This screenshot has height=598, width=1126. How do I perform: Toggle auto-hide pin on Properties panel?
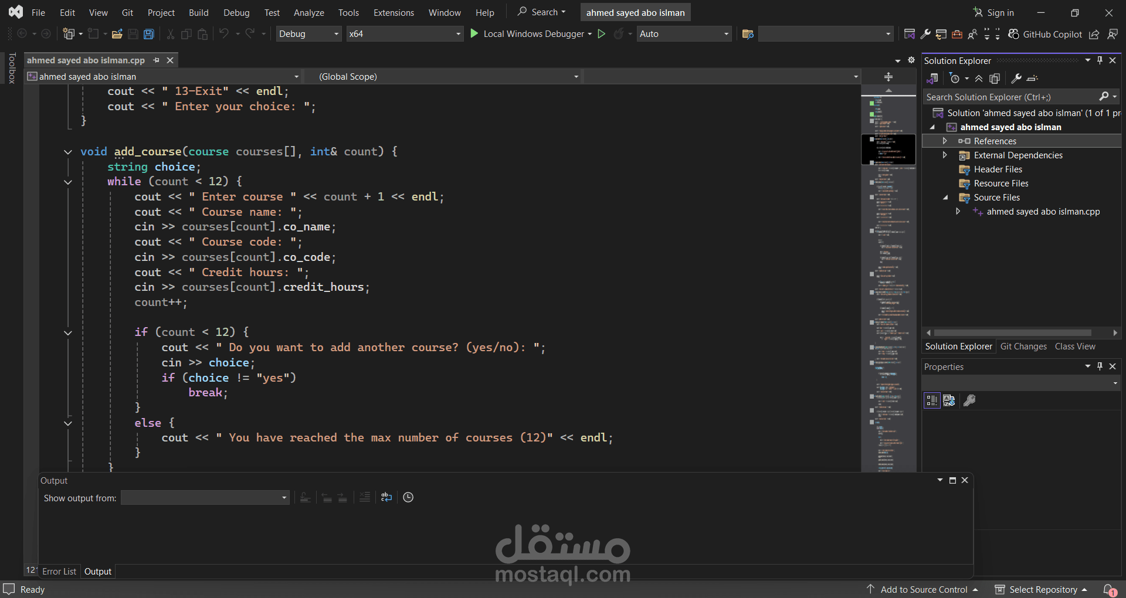[x=1100, y=366]
